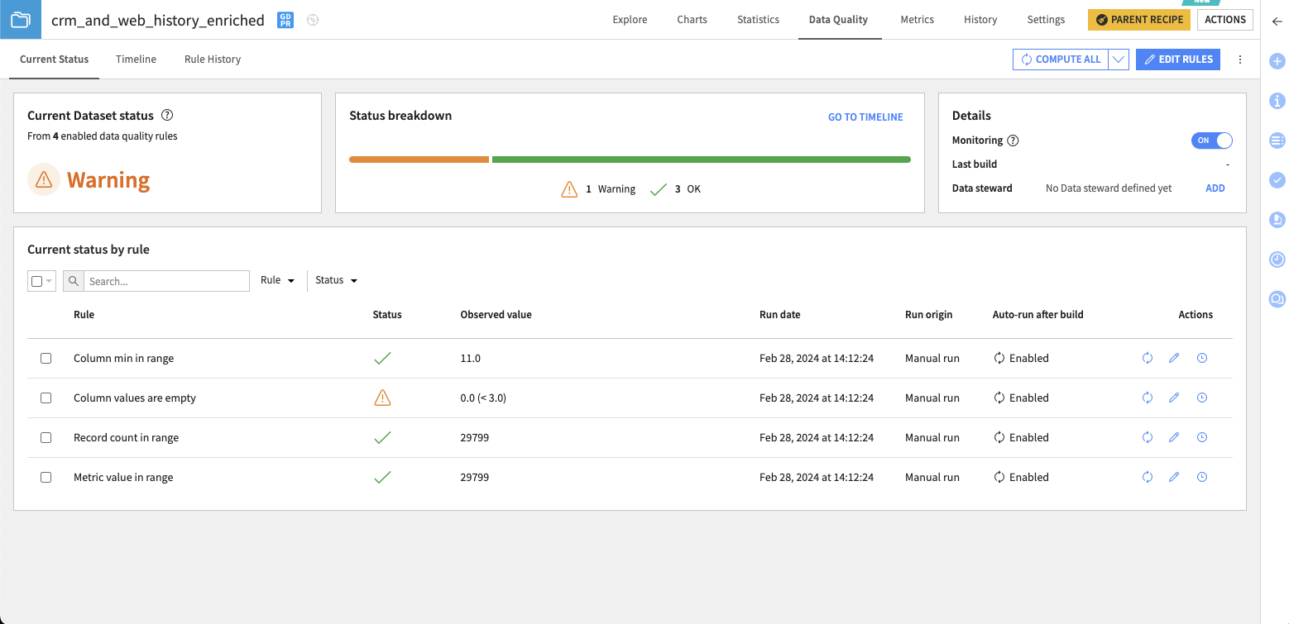Click the GDPR badge next to dataset name
Image resolution: width=1289 pixels, height=624 pixels.
(284, 20)
